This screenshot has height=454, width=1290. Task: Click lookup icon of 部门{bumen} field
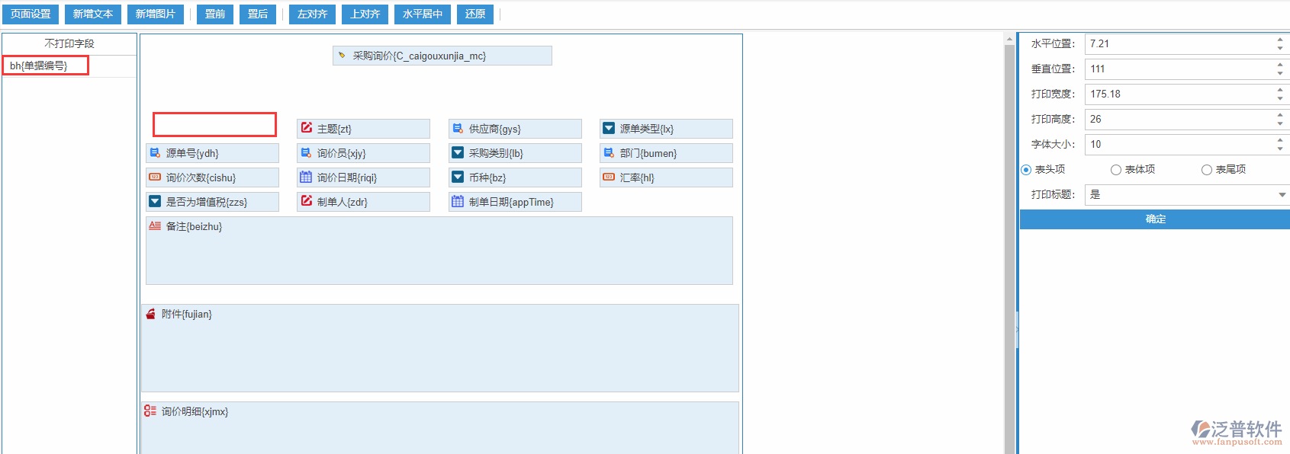click(x=609, y=152)
